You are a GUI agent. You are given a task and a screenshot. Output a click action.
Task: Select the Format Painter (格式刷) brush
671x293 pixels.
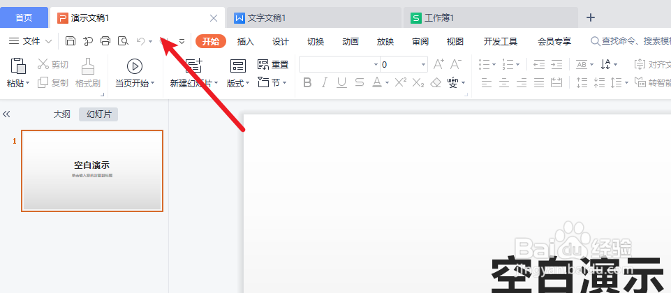[x=88, y=66]
